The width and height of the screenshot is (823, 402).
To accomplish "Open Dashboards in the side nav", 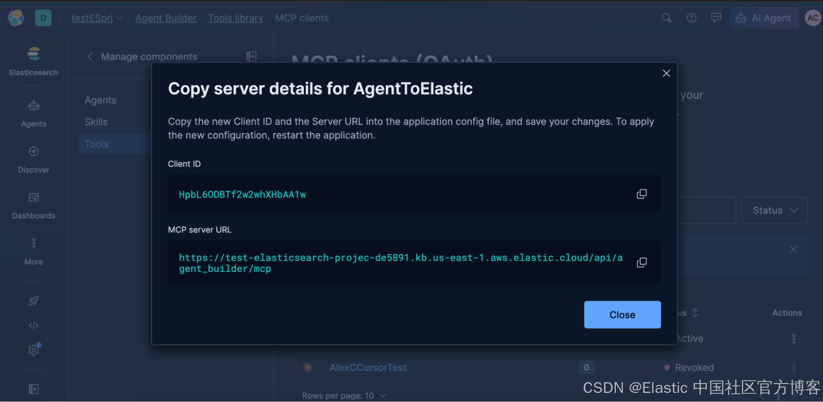I will tap(34, 205).
